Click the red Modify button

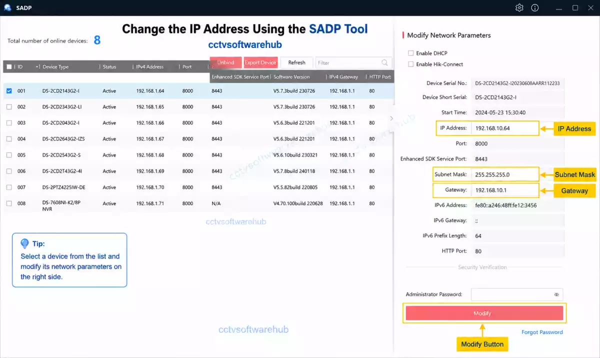pyautogui.click(x=484, y=313)
